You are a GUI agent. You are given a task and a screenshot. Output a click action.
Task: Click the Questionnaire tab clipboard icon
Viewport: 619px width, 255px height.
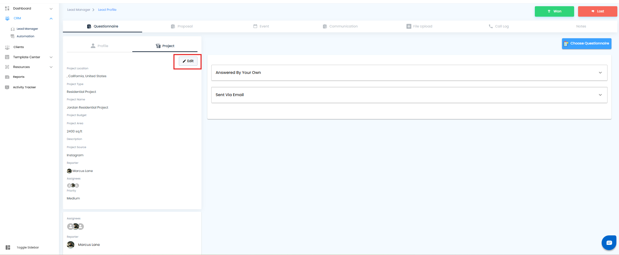click(89, 26)
